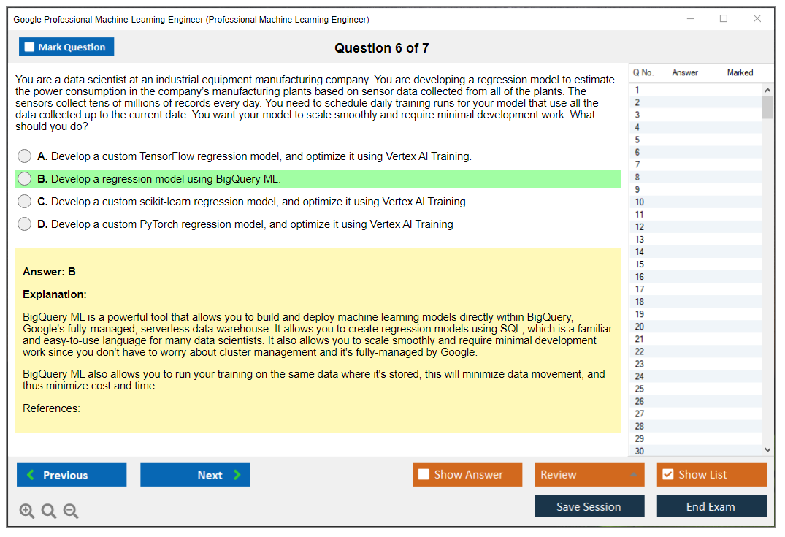Click the Answer column header

pos(685,72)
